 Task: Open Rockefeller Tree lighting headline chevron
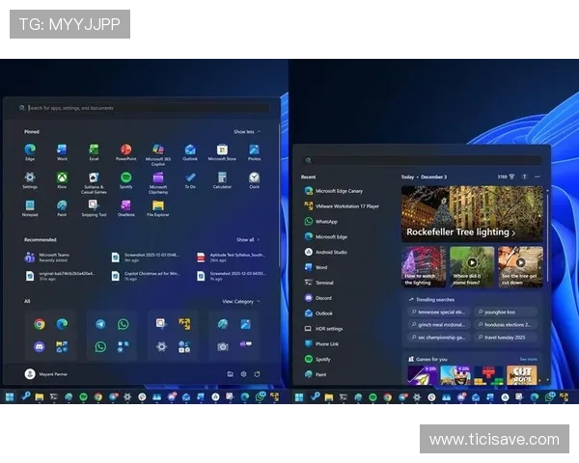click(513, 232)
